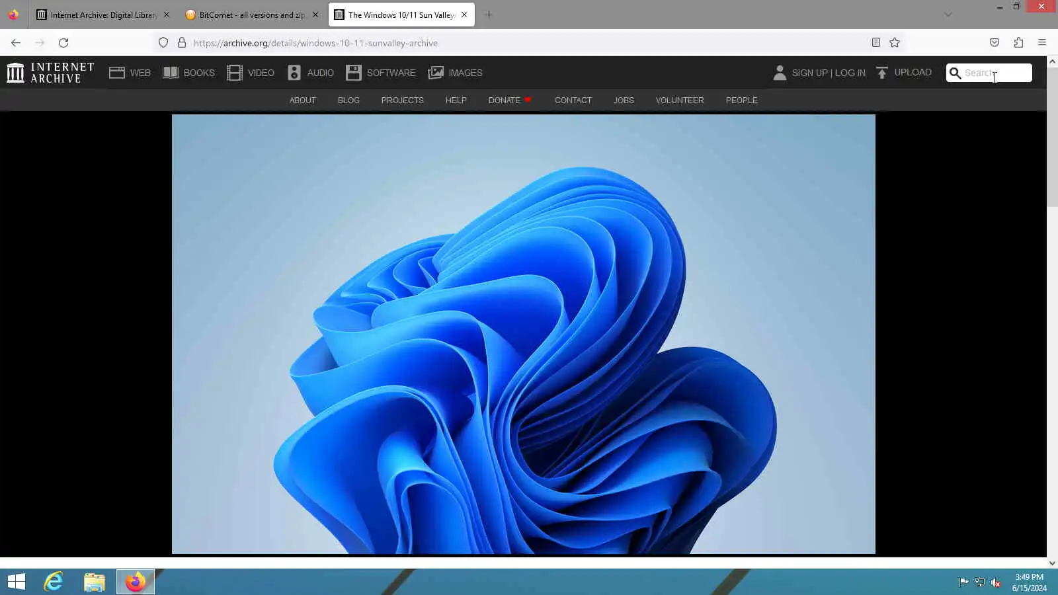Click the Firefox taskbar button
This screenshot has height=595, width=1058.
coord(136,582)
